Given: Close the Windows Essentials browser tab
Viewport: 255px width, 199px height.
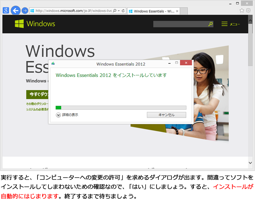Looking at the screenshot, I should pos(177,11).
